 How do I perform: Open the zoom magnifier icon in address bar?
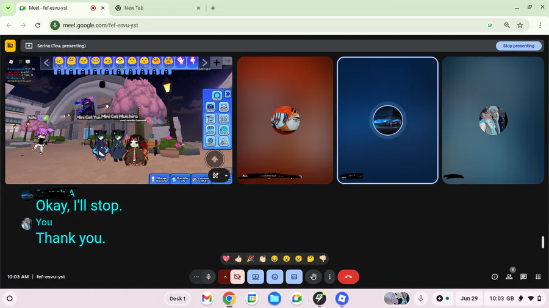point(507,25)
